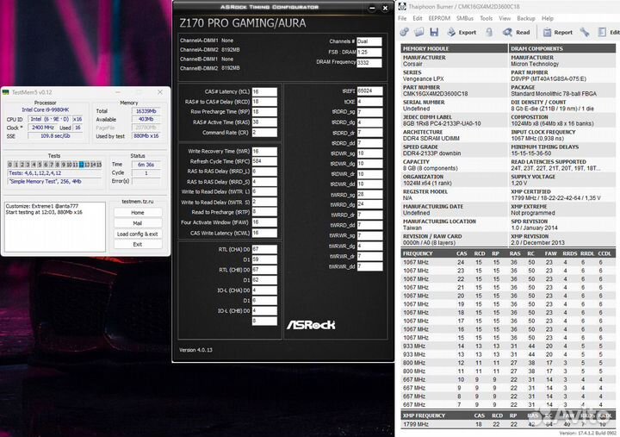Click the Mail button in TestMem5

tap(138, 223)
